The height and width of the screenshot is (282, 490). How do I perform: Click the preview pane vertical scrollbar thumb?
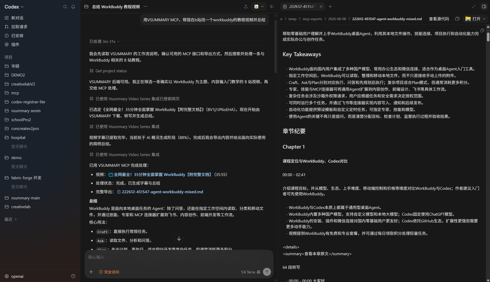coord(488,37)
